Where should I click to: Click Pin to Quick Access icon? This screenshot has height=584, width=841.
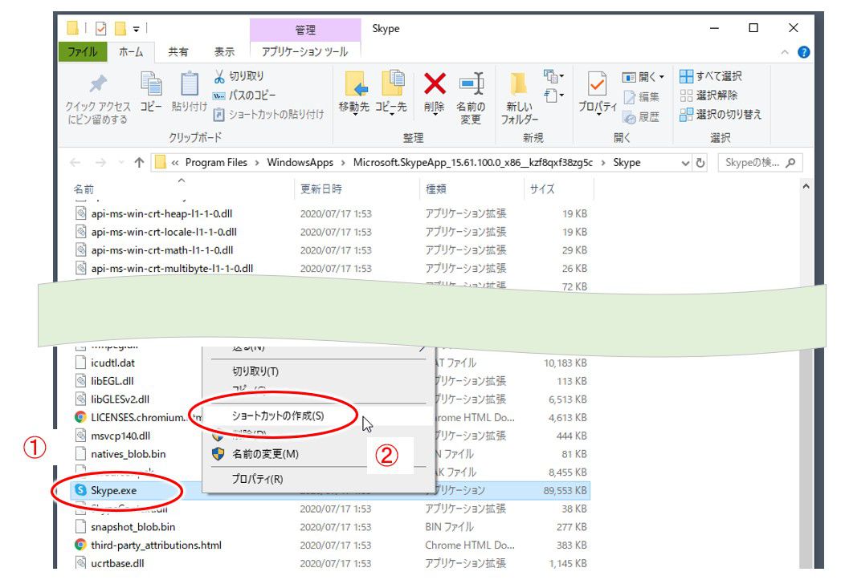point(98,84)
